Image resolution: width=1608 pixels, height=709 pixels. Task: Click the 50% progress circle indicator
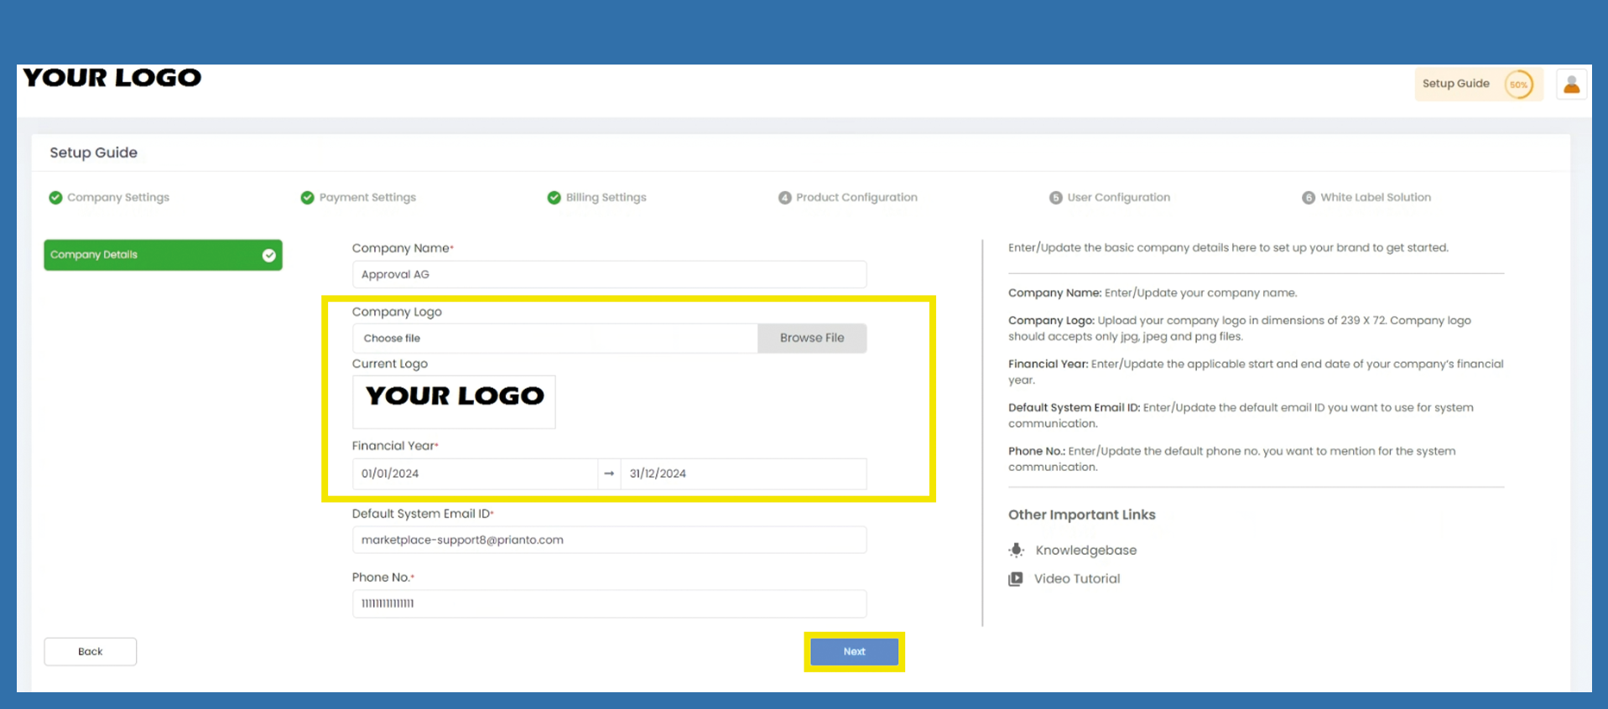tap(1518, 85)
